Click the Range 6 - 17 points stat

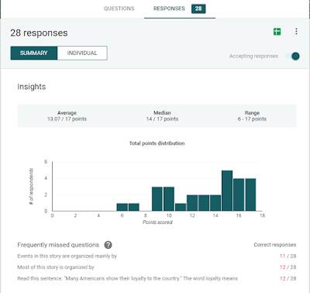coord(252,116)
